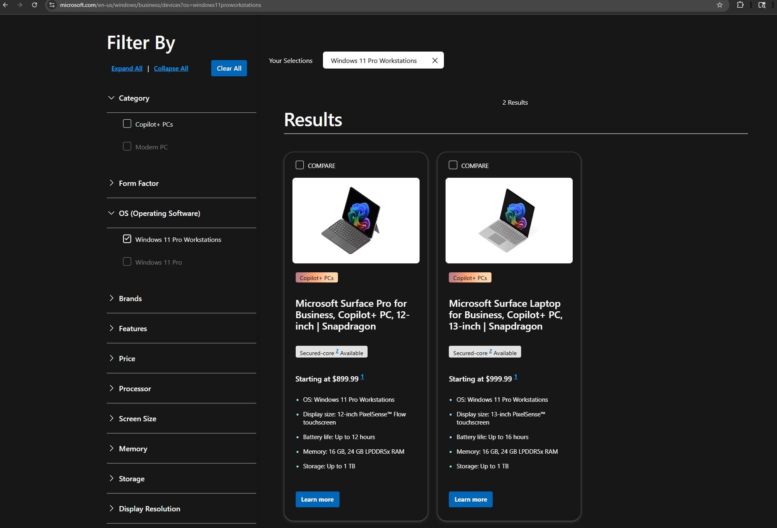Viewport: 777px width, 528px height.
Task: Reload the current page
Action: tap(35, 5)
